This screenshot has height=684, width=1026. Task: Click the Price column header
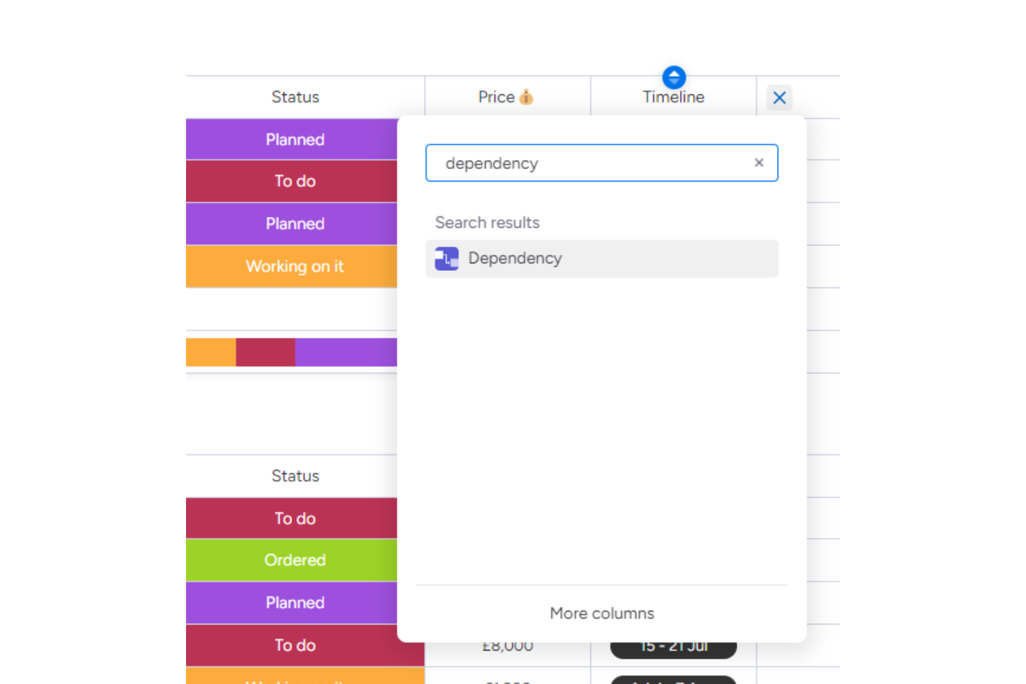(497, 96)
